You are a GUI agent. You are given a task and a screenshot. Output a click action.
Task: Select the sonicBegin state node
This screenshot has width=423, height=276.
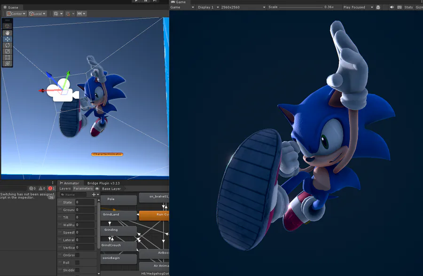(118, 259)
